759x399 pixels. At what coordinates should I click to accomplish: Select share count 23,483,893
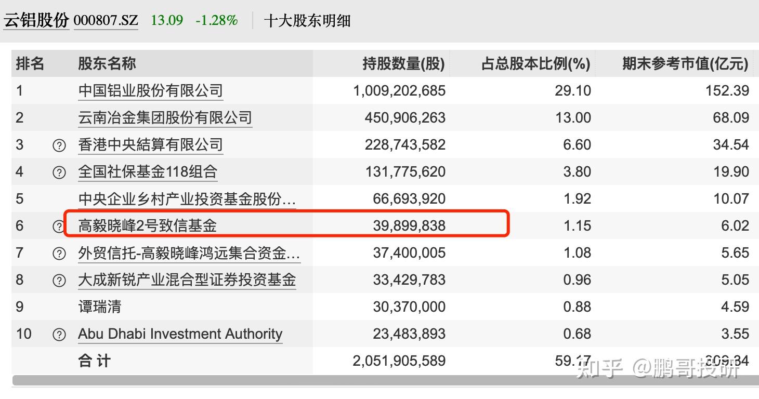(409, 334)
